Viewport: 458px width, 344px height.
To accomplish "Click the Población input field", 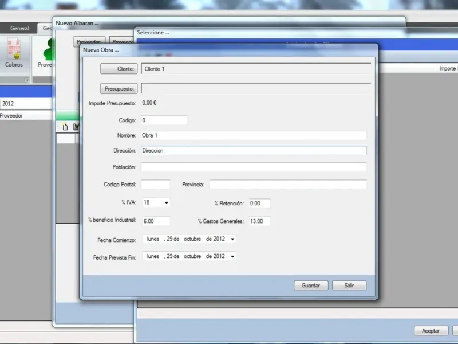I will click(254, 167).
